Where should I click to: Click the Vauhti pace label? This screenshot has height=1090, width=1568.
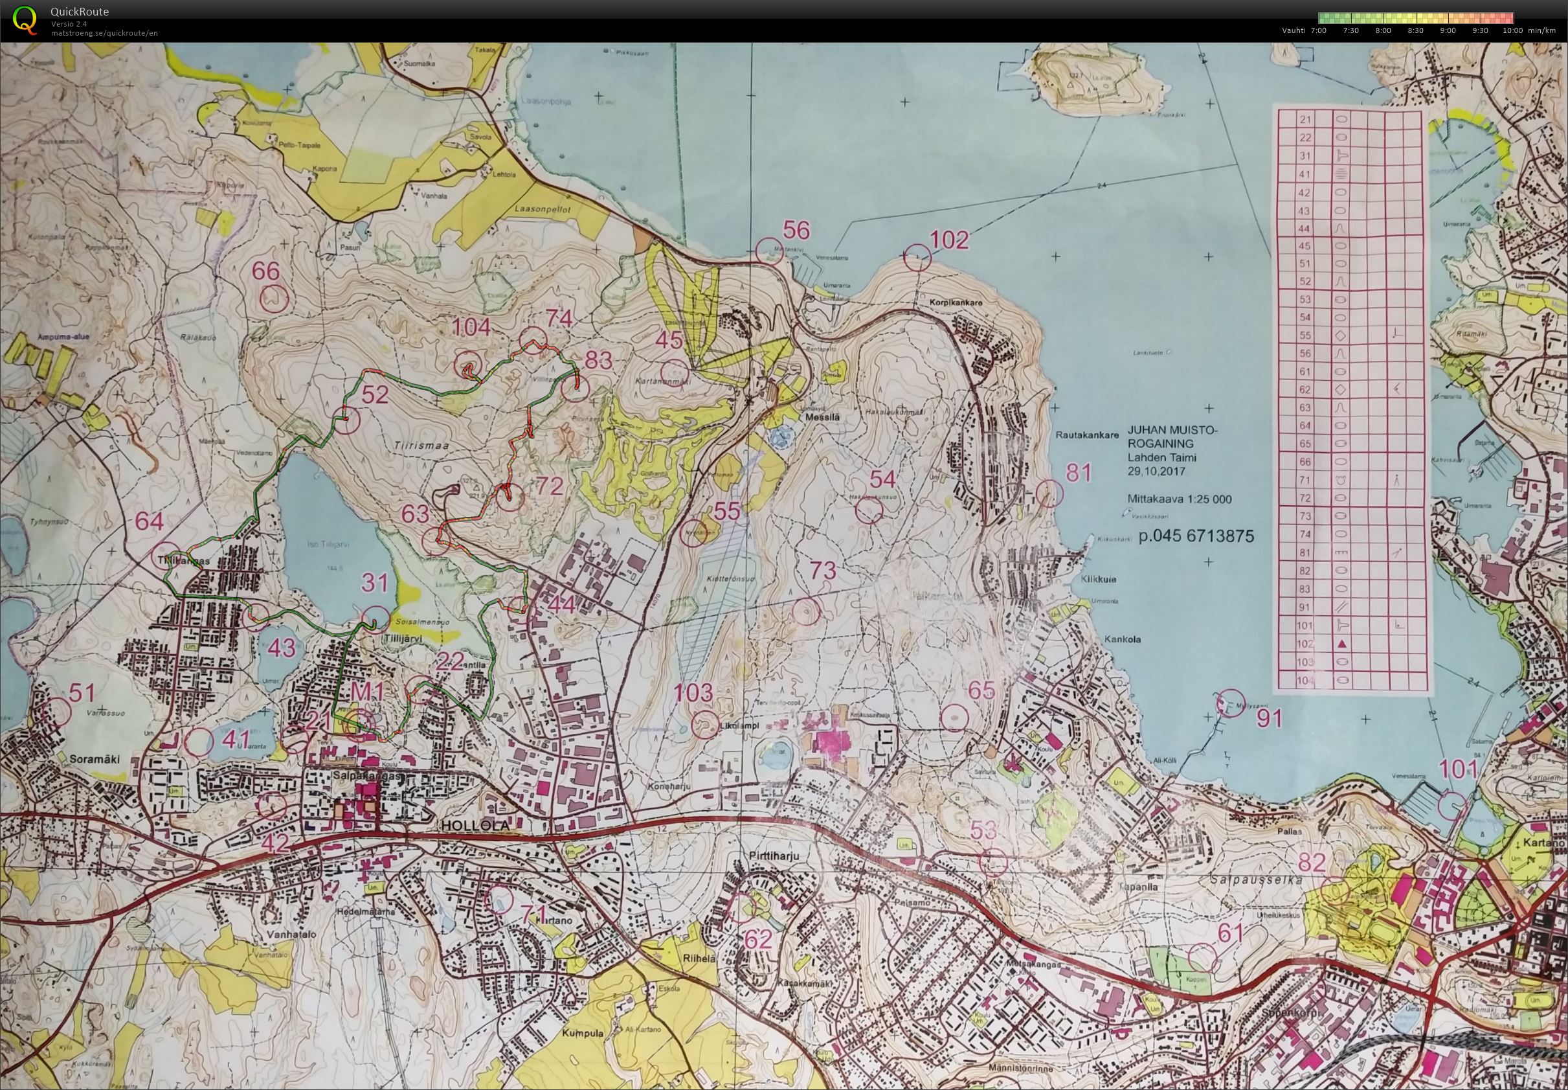[1294, 30]
